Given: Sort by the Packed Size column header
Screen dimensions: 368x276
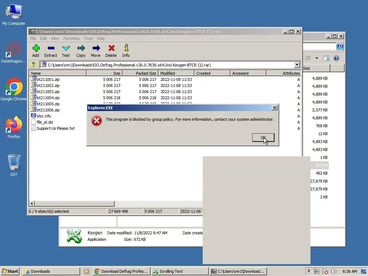Looking at the screenshot, I should [x=141, y=73].
